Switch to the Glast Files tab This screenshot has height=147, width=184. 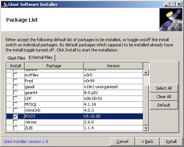tap(16, 58)
